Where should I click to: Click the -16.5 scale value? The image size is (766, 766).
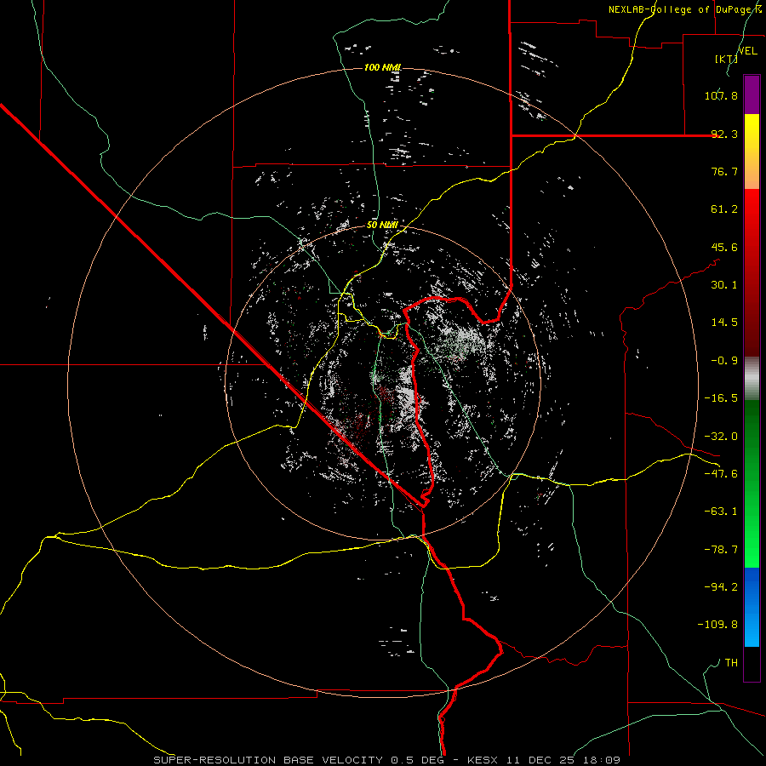721,398
